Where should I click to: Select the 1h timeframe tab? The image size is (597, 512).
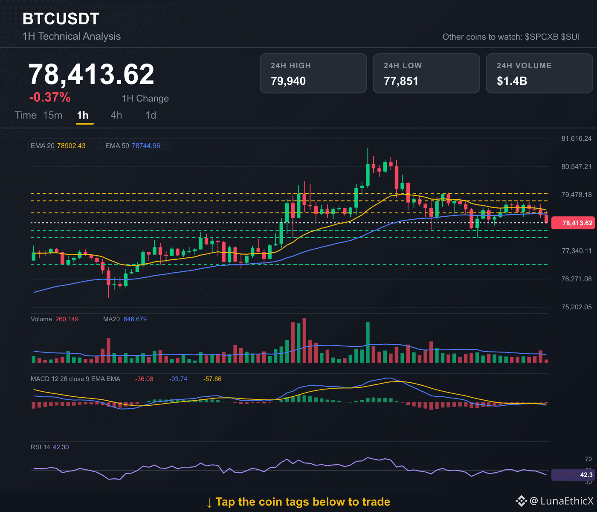pos(83,115)
